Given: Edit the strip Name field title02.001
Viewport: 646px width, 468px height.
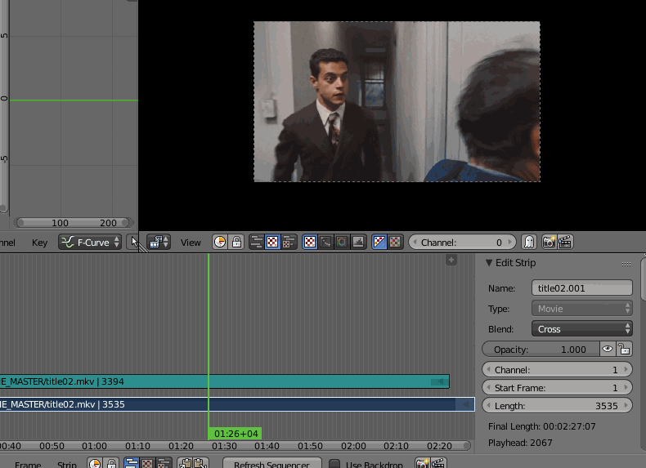Looking at the screenshot, I should (581, 287).
